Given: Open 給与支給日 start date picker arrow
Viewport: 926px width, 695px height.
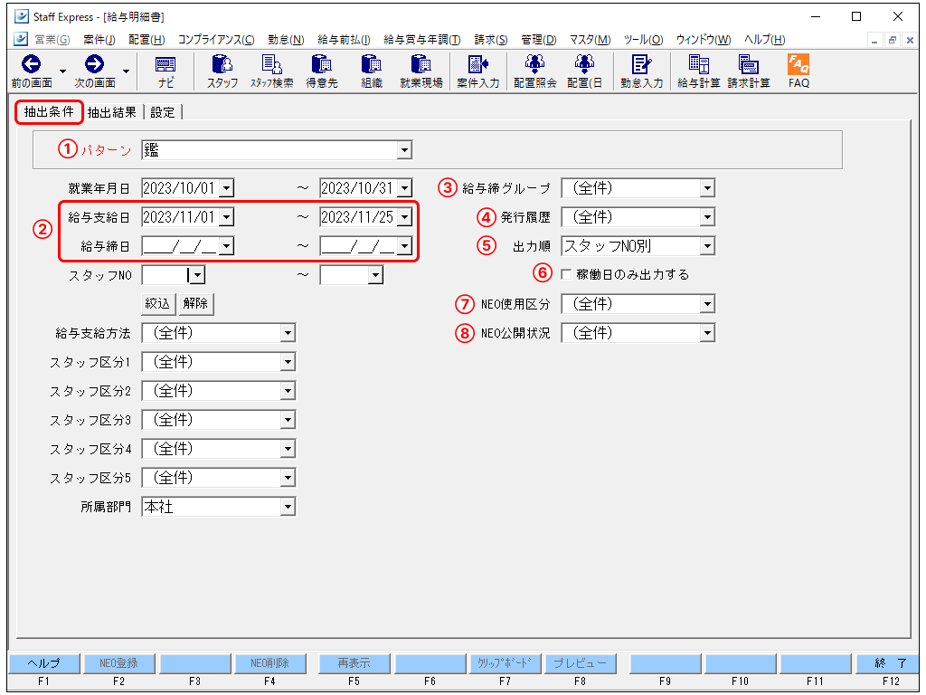Looking at the screenshot, I should [226, 217].
